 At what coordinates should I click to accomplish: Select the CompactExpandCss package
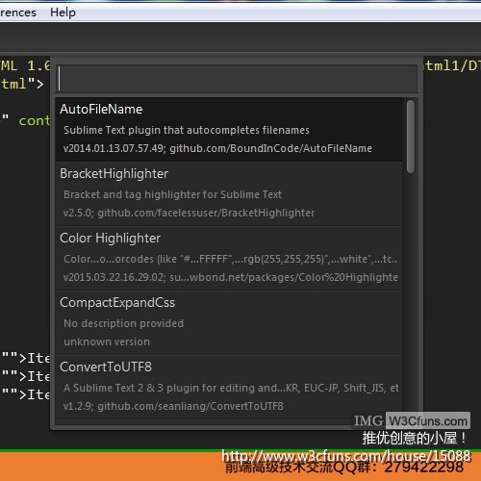click(x=229, y=323)
